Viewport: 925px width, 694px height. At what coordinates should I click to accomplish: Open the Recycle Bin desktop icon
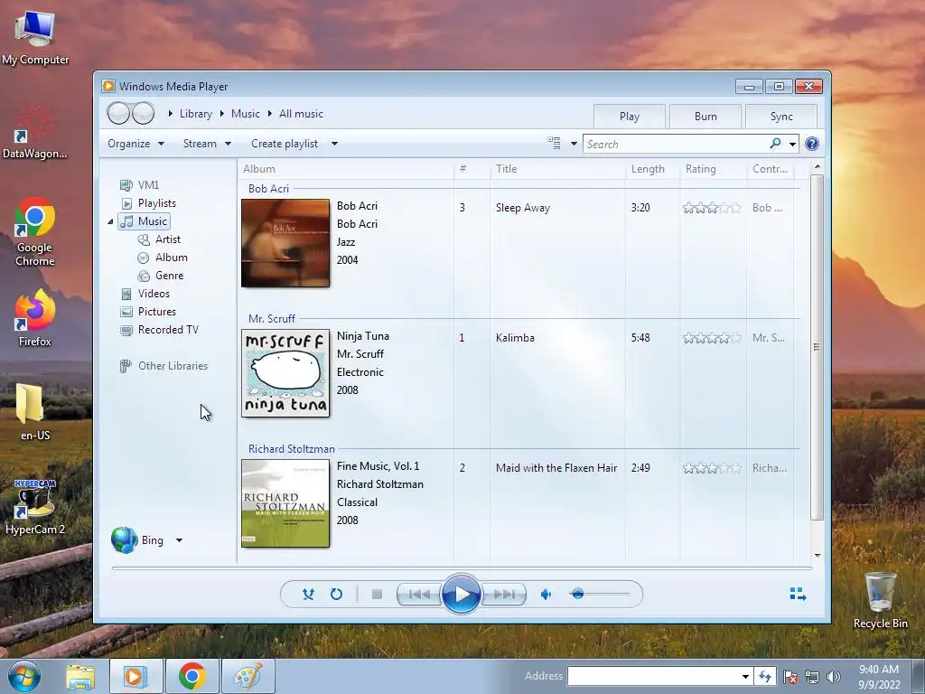click(880, 600)
